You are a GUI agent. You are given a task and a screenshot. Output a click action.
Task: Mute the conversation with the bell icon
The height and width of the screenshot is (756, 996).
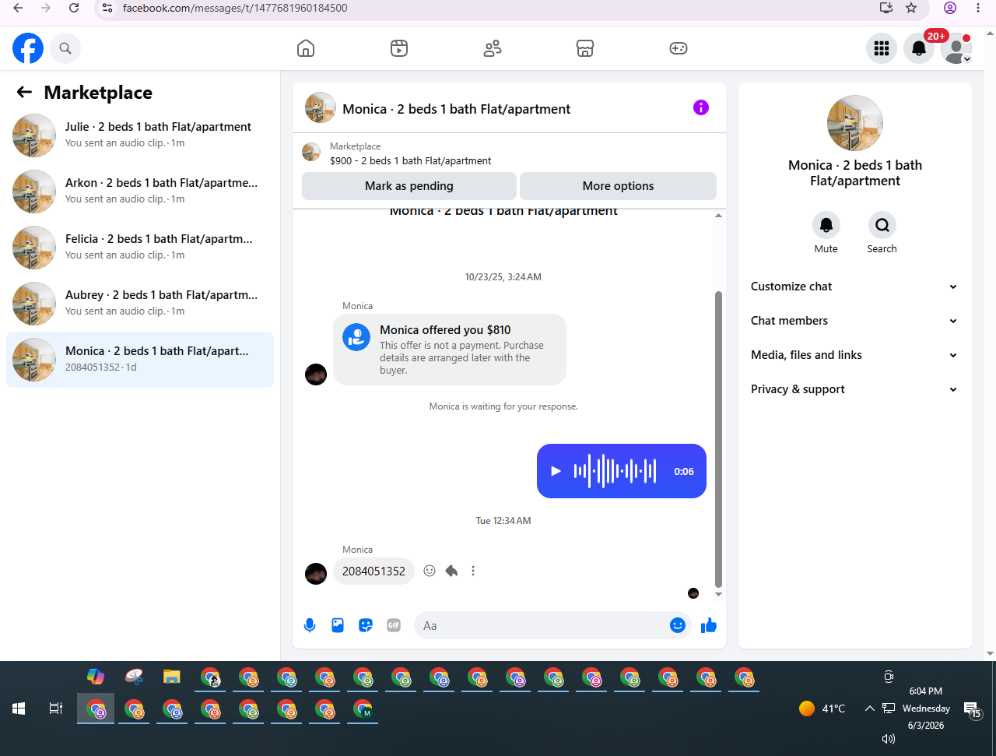(x=826, y=225)
